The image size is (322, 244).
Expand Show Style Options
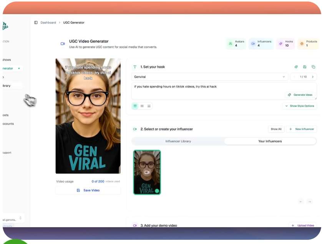299,106
